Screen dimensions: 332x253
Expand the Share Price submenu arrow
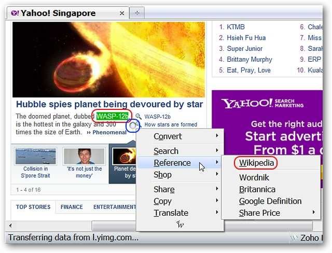pos(313,212)
